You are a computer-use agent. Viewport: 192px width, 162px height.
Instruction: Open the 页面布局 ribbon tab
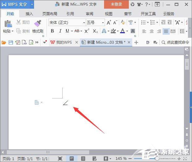[x=50, y=14]
